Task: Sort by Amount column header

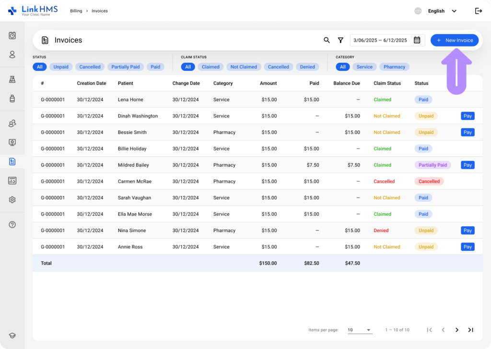Action: click(268, 83)
